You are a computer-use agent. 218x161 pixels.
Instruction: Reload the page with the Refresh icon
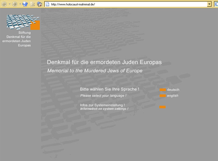click(x=25, y=4)
